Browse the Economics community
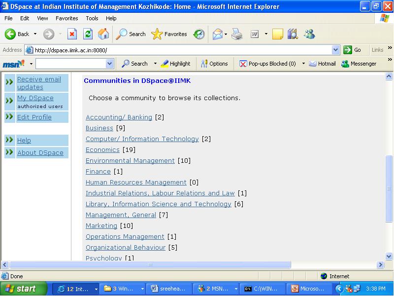This screenshot has height=296, width=394. (x=102, y=150)
